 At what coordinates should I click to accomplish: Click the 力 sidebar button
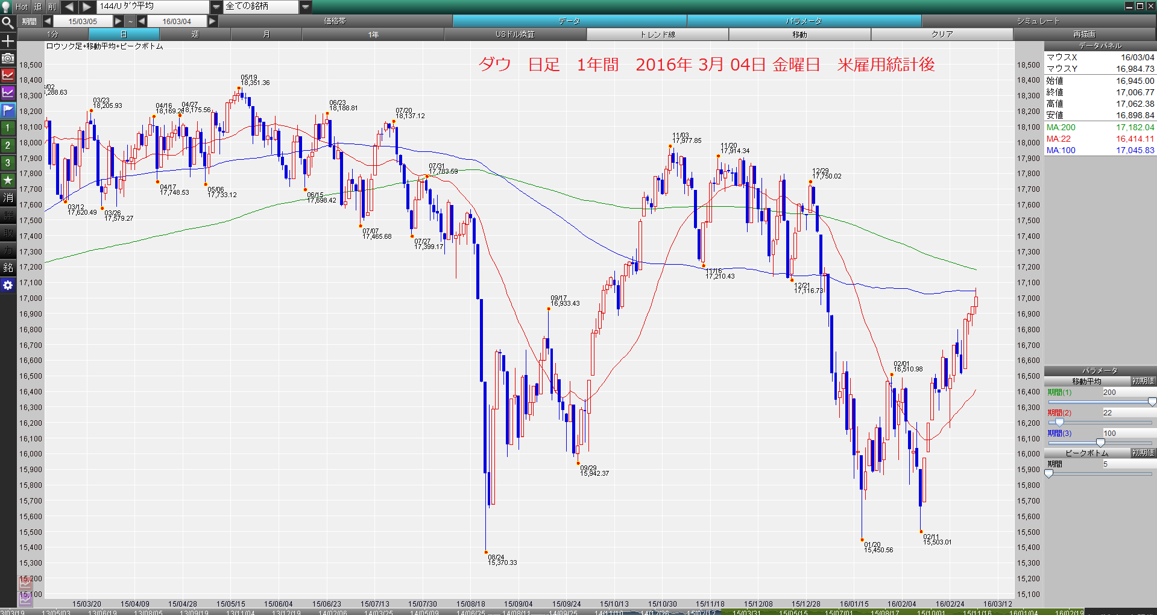click(7, 250)
